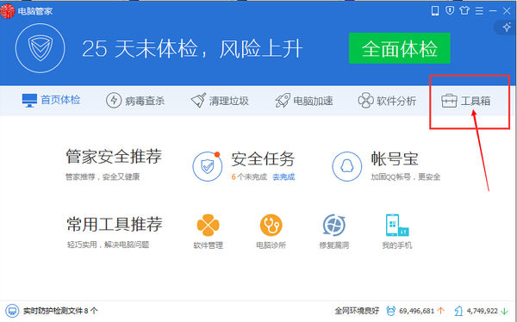Click the 6 个未完成 count text
517x322 pixels.
(249, 177)
